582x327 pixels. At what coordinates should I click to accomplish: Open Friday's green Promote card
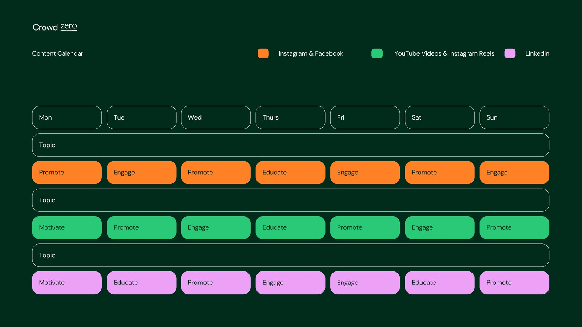pyautogui.click(x=365, y=227)
